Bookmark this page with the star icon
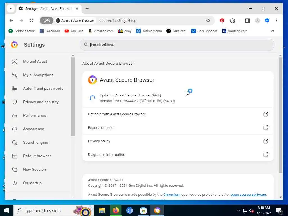This screenshot has height=216, width=288. pos(208,21)
